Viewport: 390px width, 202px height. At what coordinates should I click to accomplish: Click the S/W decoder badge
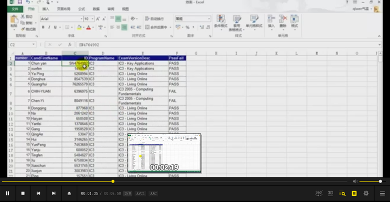pos(128,193)
